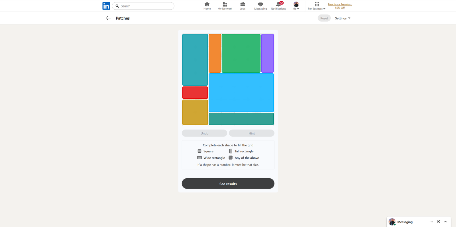The height and width of the screenshot is (227, 456).
Task: Select the red patch in grid
Action: (x=195, y=93)
